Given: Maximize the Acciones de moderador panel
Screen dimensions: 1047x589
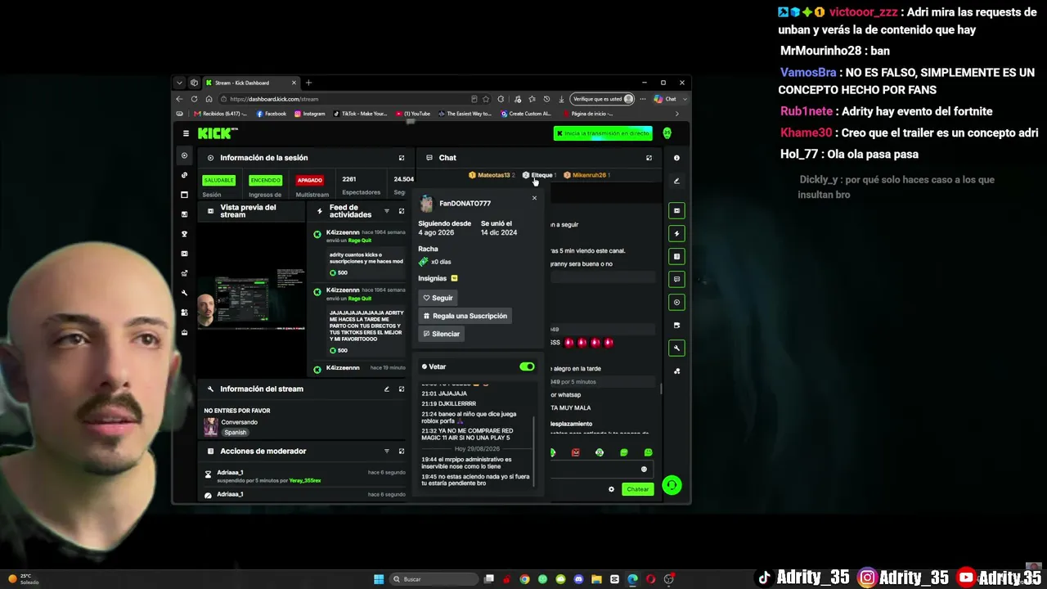Looking at the screenshot, I should point(402,451).
